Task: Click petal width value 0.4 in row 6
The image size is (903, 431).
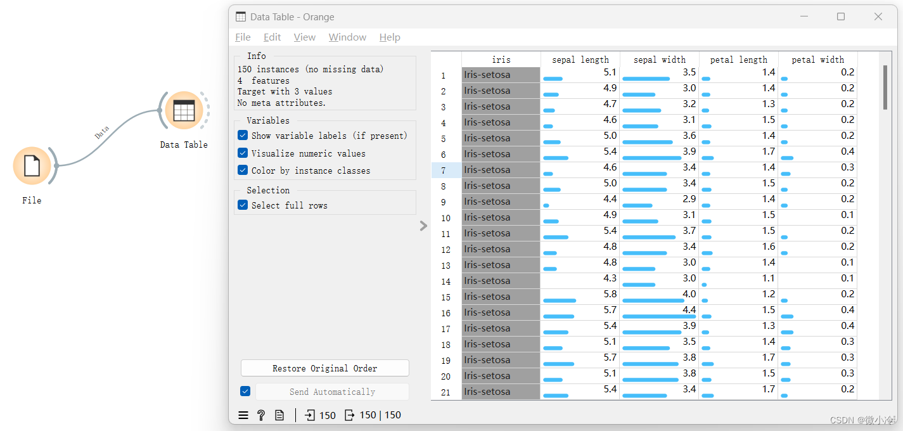Action: click(x=818, y=154)
